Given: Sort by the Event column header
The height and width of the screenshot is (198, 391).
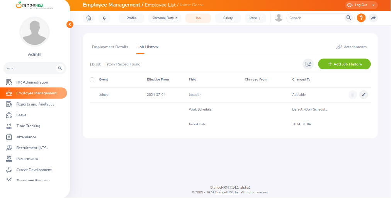Looking at the screenshot, I should [x=104, y=79].
